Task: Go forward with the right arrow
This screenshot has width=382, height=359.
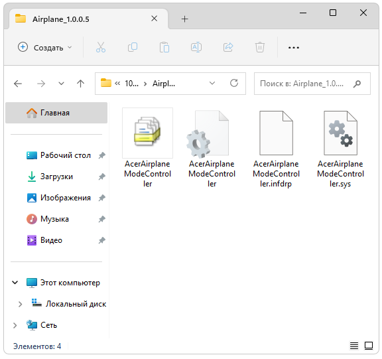Action: point(41,84)
